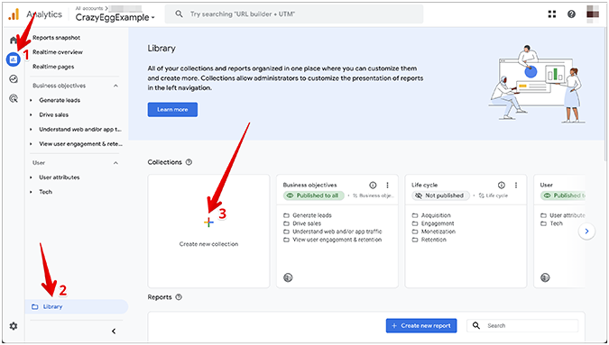Screen dimensions: 609x345
Task: Click Generate leads in Business objectives card
Action: [312, 215]
